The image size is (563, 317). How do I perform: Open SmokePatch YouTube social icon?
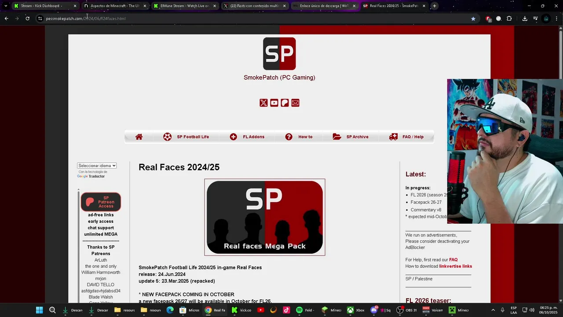274,103
